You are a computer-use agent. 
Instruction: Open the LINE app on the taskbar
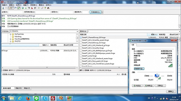(x=36, y=98)
